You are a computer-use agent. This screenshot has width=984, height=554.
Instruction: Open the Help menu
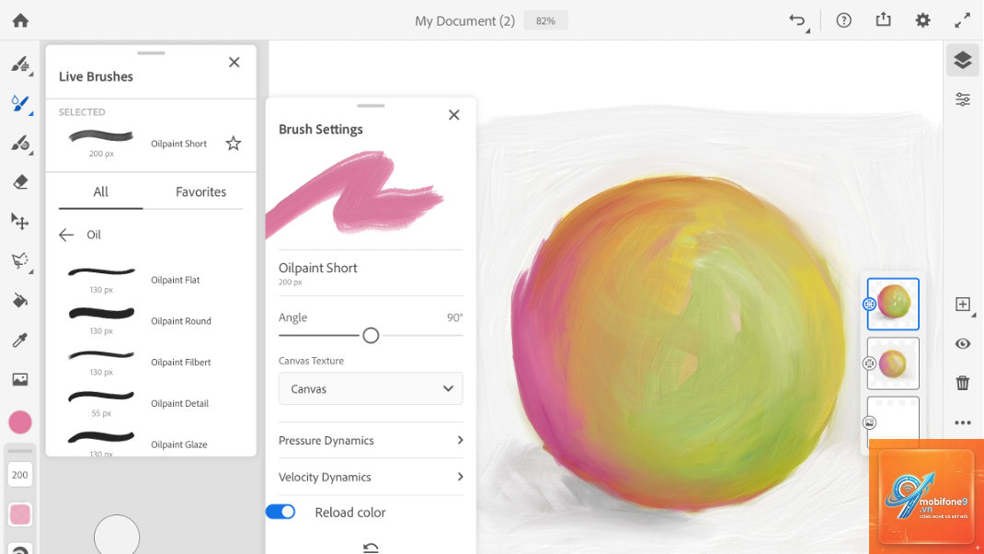point(843,21)
